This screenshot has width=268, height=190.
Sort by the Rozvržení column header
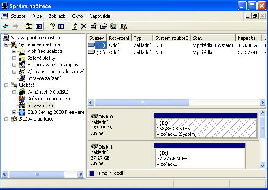119,38
